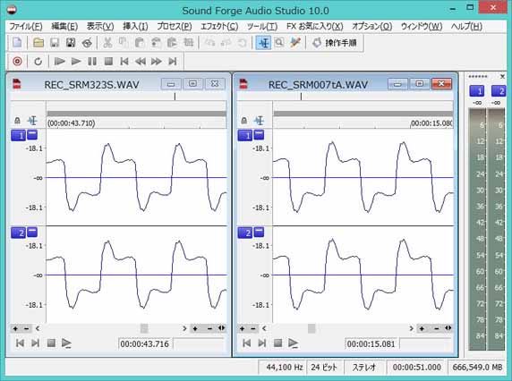Toggle loop playback in transport bar
This screenshot has height=381, width=512.
coord(38,62)
